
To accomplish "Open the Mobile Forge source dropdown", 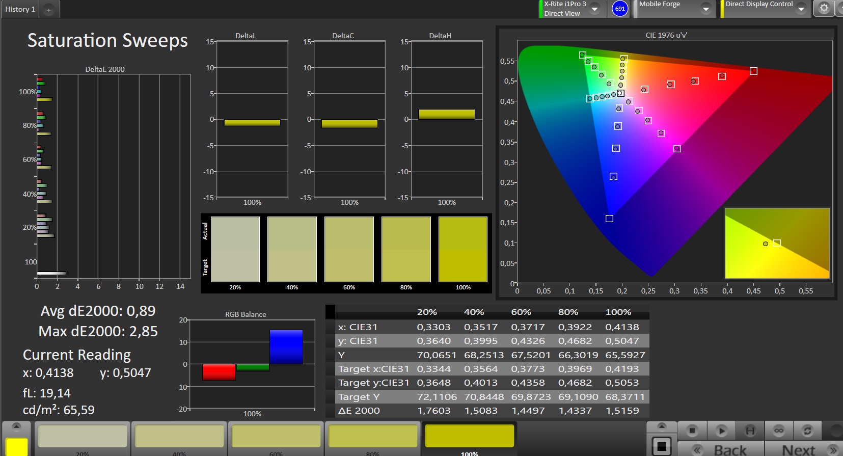I will (x=706, y=9).
